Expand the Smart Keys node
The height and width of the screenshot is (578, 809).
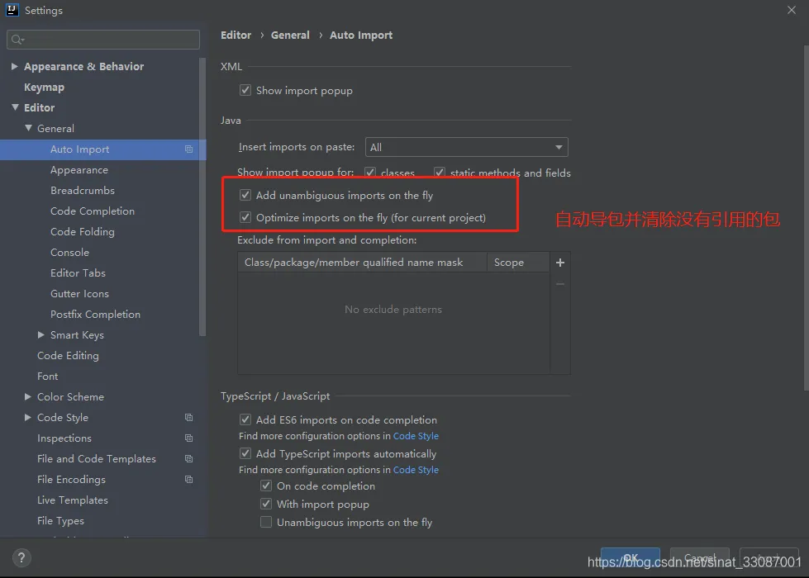coord(41,334)
